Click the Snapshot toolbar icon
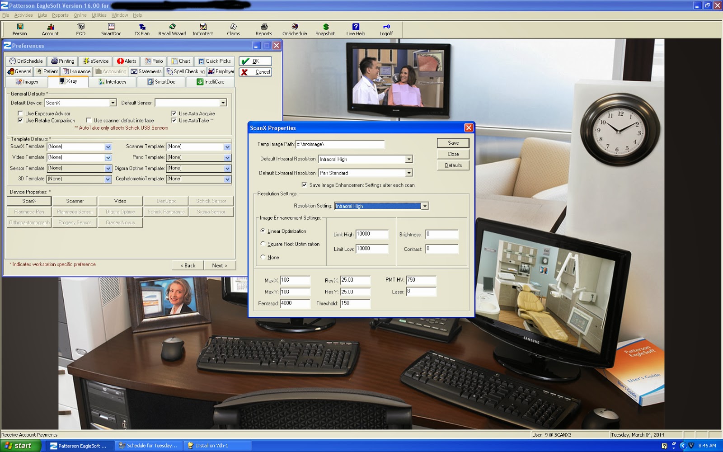 tap(324, 29)
